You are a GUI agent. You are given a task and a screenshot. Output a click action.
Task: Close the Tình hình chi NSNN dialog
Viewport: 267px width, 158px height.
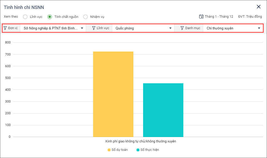(x=259, y=7)
